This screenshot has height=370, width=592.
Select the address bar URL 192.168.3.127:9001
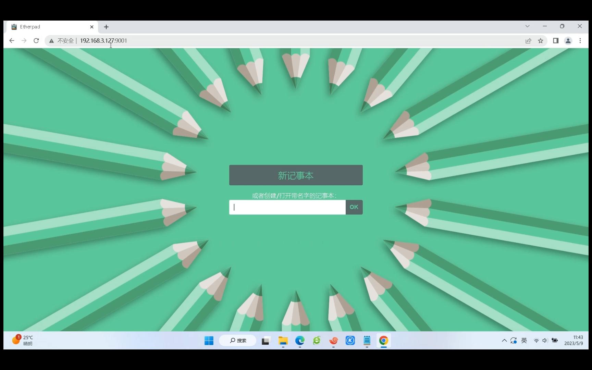point(103,40)
